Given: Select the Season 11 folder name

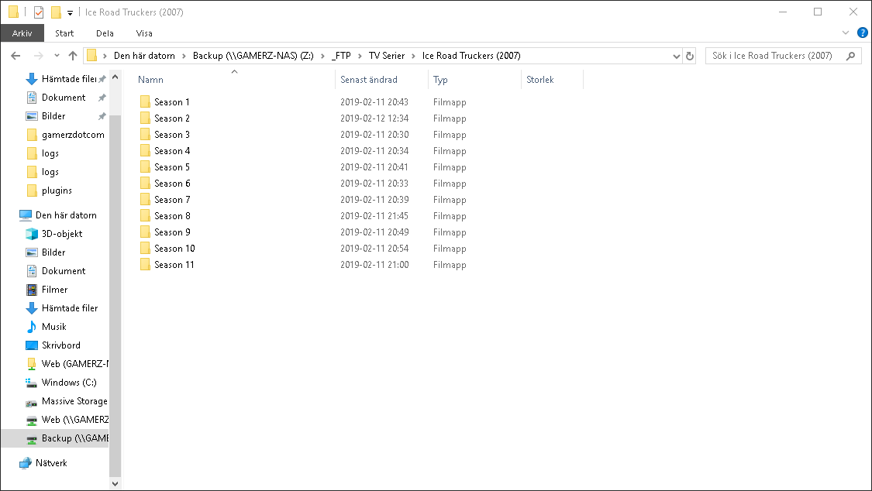Looking at the screenshot, I should point(174,264).
